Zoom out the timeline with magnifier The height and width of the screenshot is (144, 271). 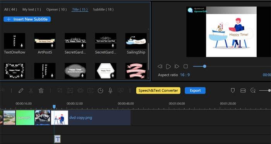pos(253,90)
